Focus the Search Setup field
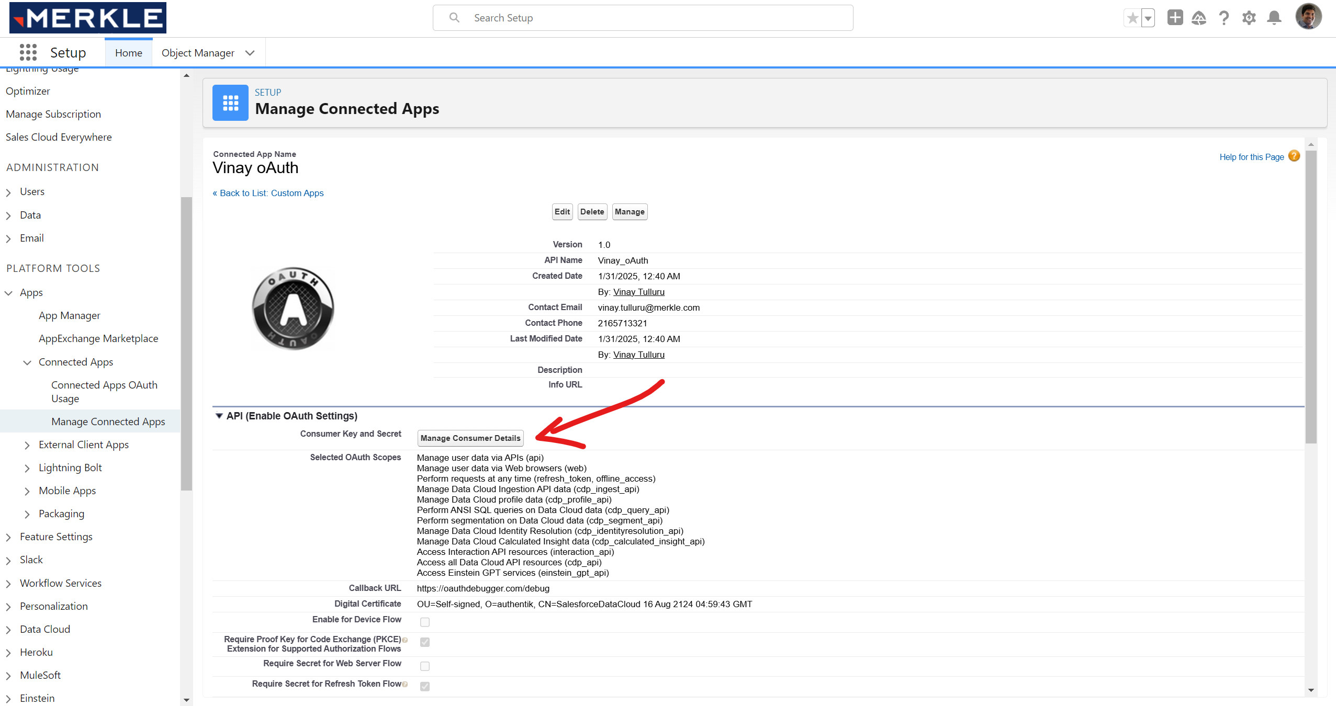 click(x=643, y=18)
